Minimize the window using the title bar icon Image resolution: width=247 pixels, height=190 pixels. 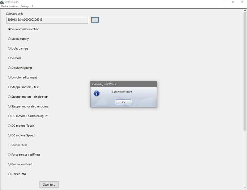(x=223, y=2)
